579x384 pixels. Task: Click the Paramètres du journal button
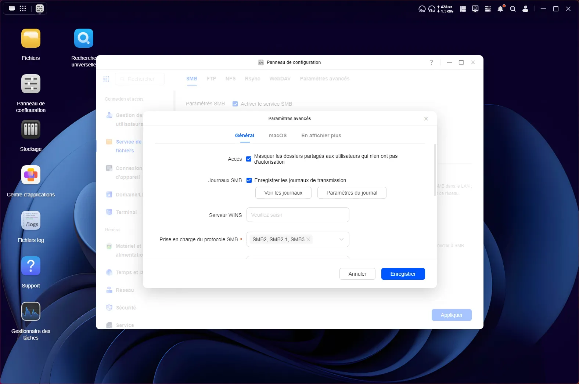point(352,193)
